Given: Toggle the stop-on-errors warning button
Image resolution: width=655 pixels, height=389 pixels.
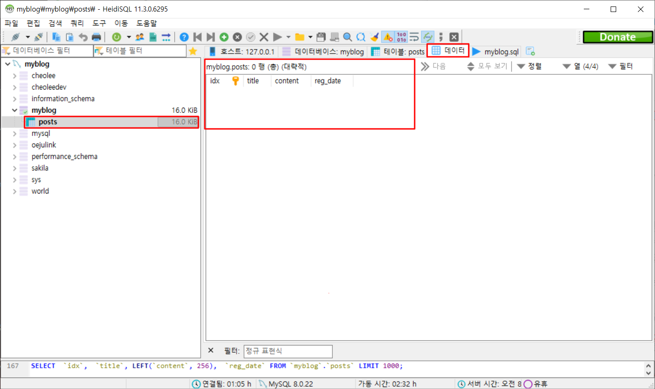Looking at the screenshot, I should point(388,37).
